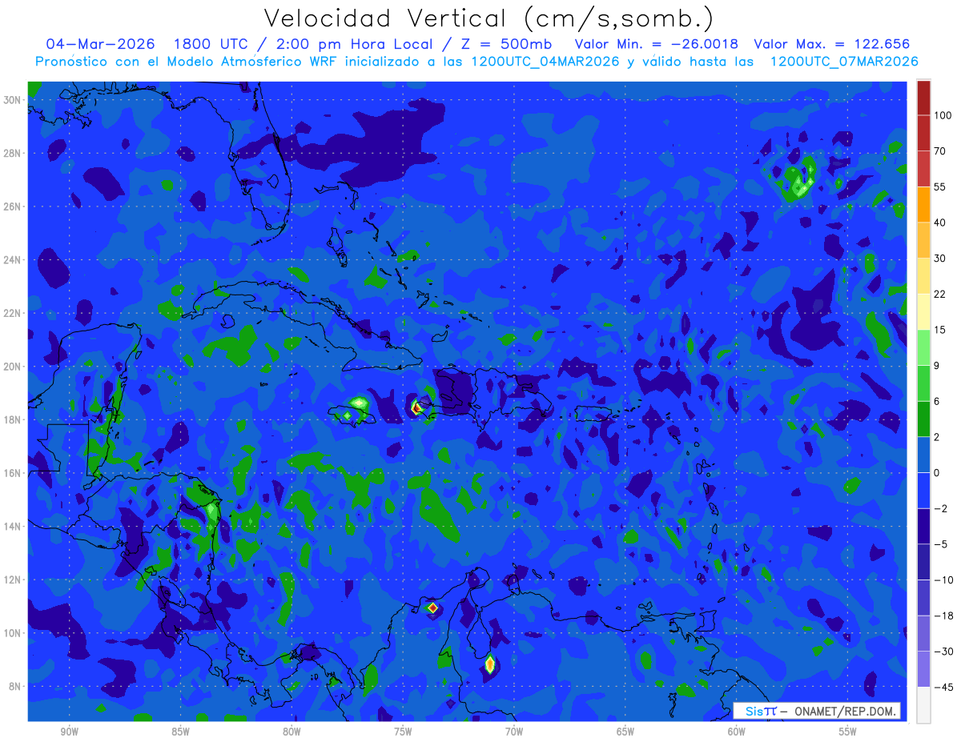Click the 24N latitude label
This screenshot has height=742, width=961.
(x=12, y=259)
